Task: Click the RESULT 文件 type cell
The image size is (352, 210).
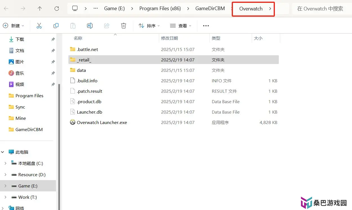Action: [224, 91]
